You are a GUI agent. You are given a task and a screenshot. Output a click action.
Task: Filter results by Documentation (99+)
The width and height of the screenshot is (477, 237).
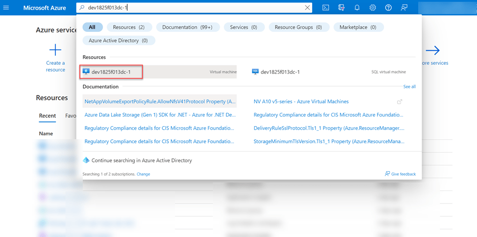tap(187, 27)
